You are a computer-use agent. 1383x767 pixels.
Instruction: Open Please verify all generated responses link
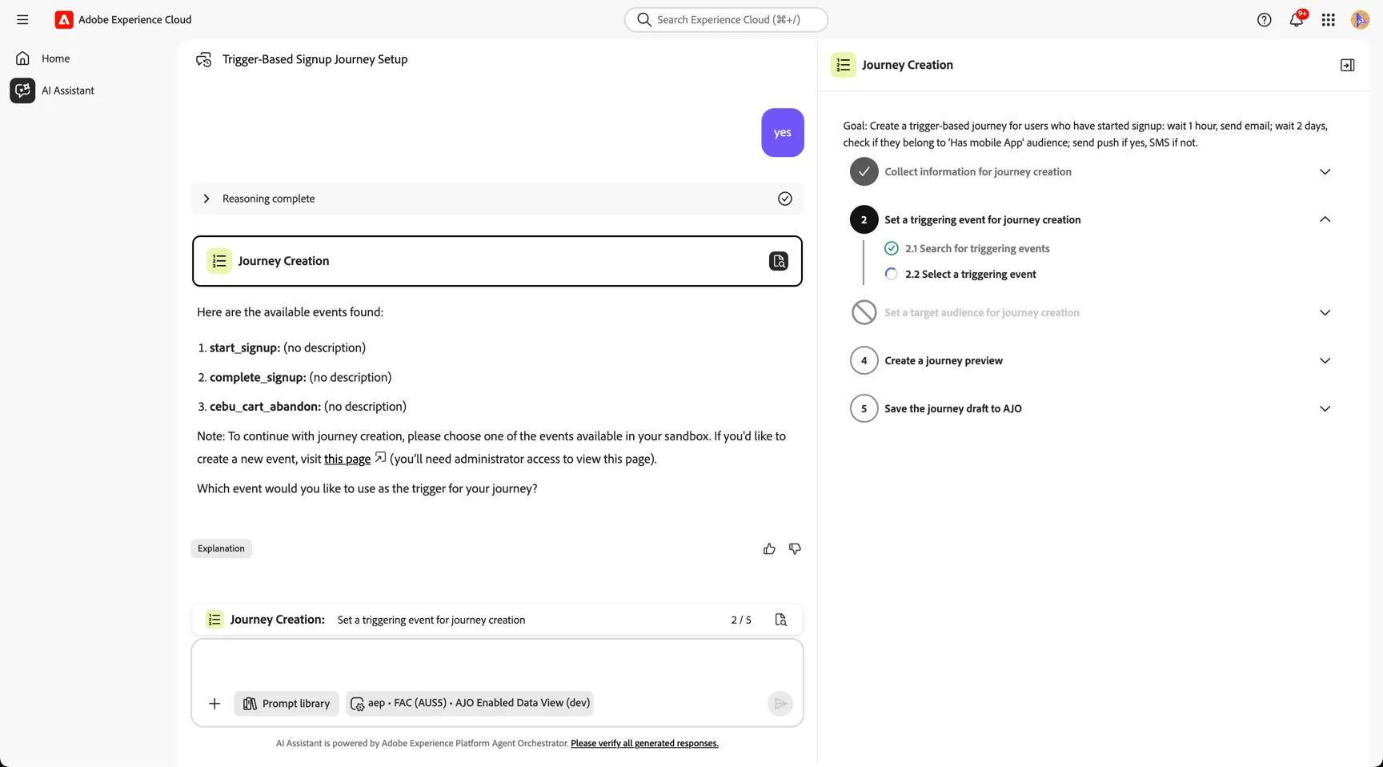[x=644, y=744]
